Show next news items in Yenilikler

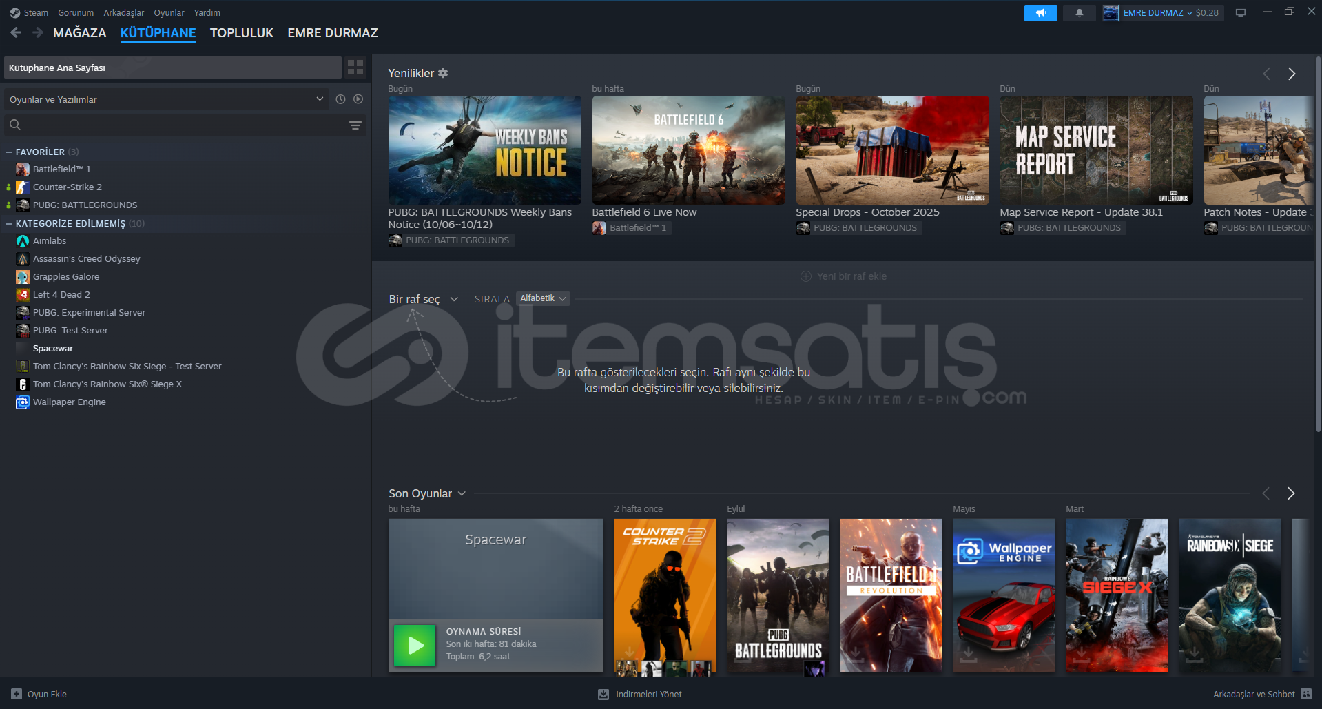tap(1292, 74)
